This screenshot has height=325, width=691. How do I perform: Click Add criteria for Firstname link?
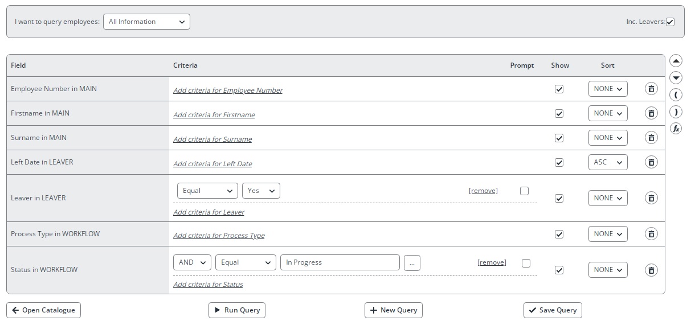coord(214,115)
